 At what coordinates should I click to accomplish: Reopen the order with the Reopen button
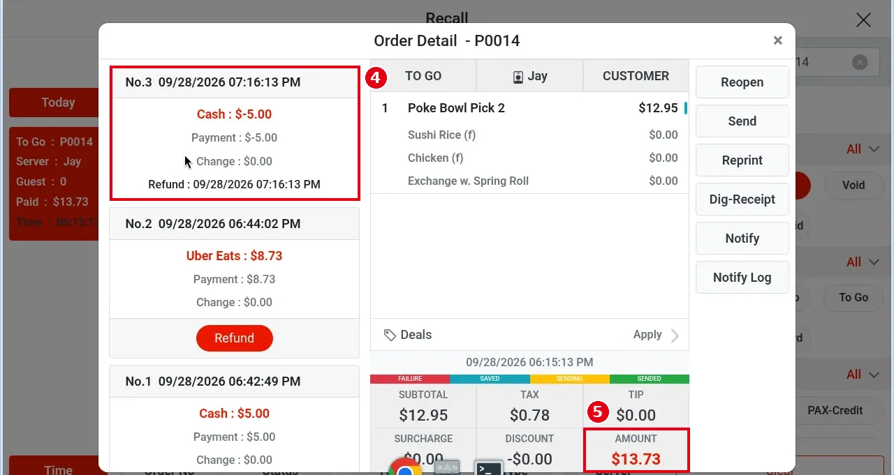click(742, 82)
